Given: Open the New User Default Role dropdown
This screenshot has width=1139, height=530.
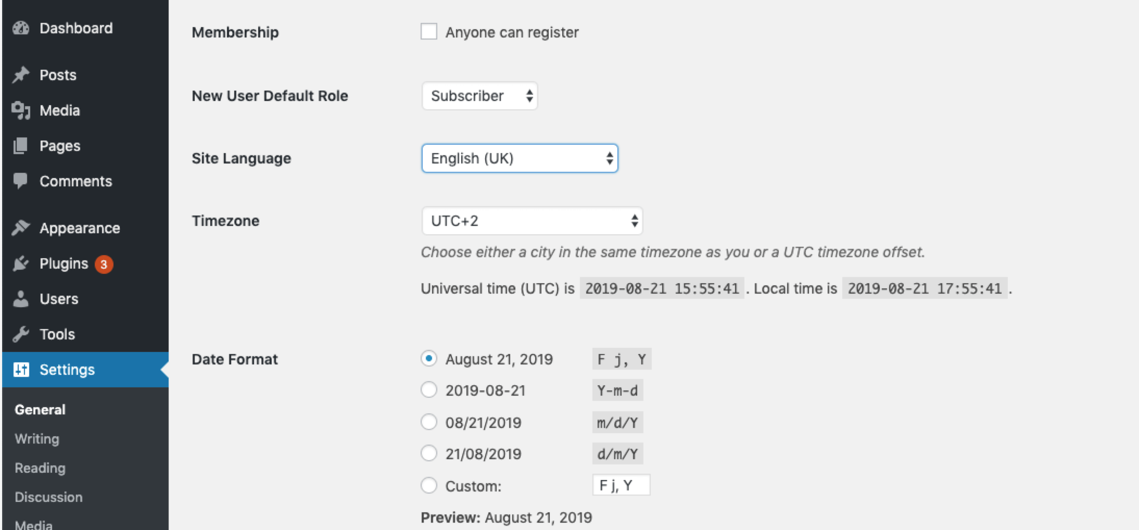Looking at the screenshot, I should coord(479,96).
